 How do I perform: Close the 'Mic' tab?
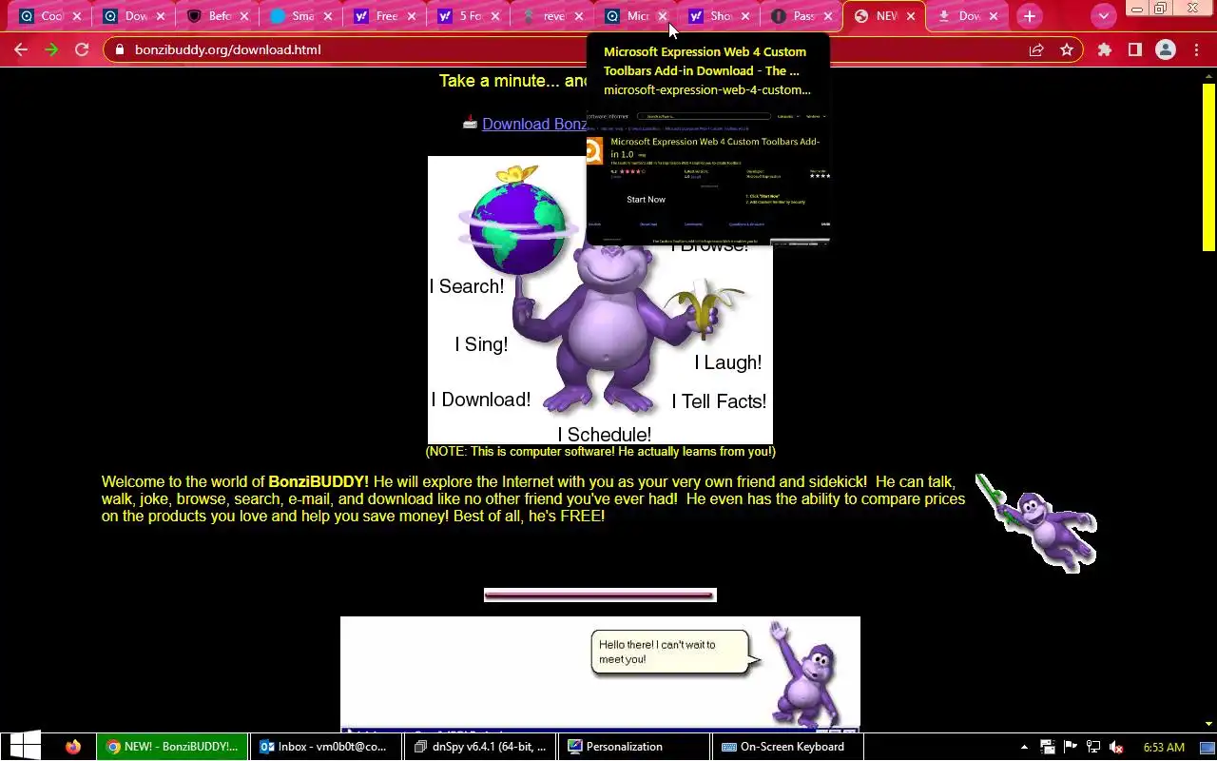point(663,16)
